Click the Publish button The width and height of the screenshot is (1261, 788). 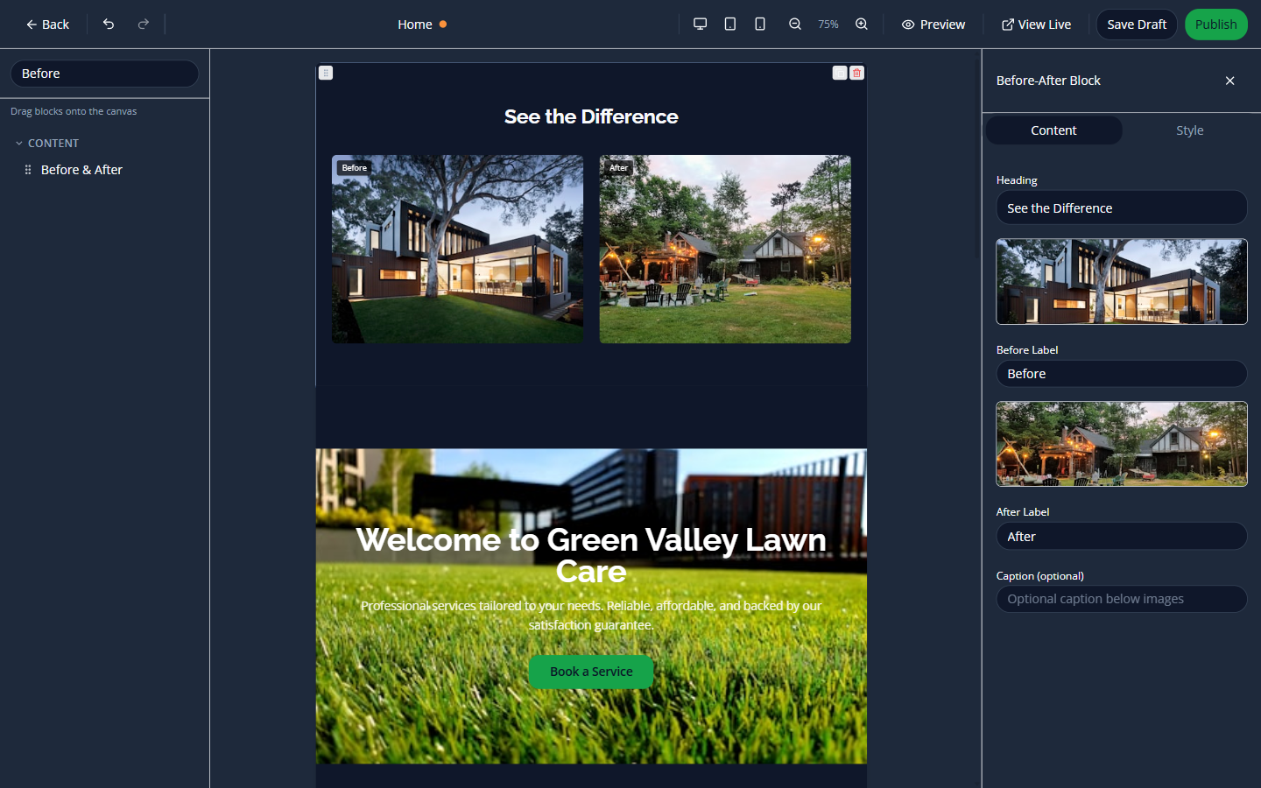(x=1215, y=25)
